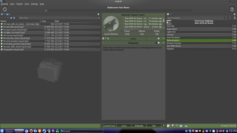
Task: Open the Tools menu
Action: (27, 4)
